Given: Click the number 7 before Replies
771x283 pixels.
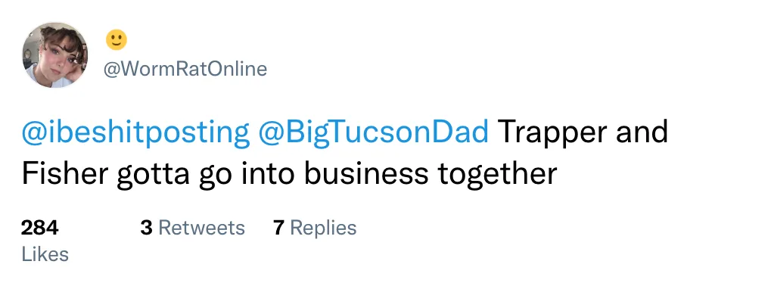Looking at the screenshot, I should (278, 228).
